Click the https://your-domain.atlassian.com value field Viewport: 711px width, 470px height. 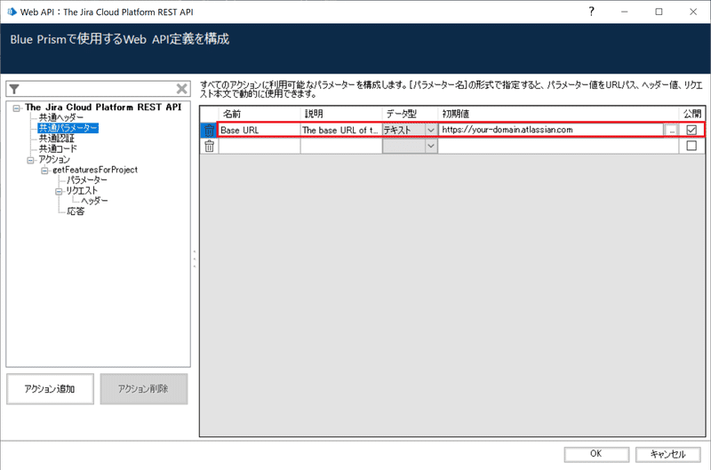pos(551,130)
